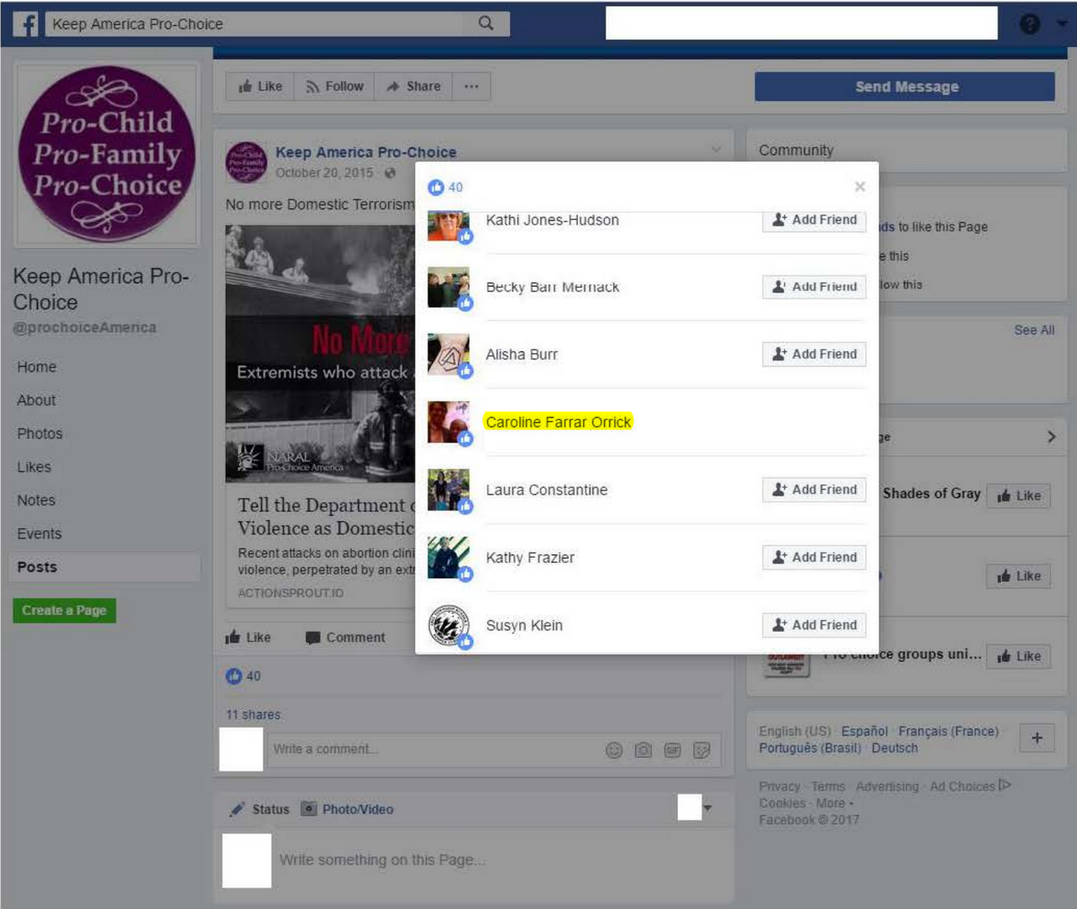Click the Write a comment field
The height and width of the screenshot is (909, 1077).
[428, 749]
